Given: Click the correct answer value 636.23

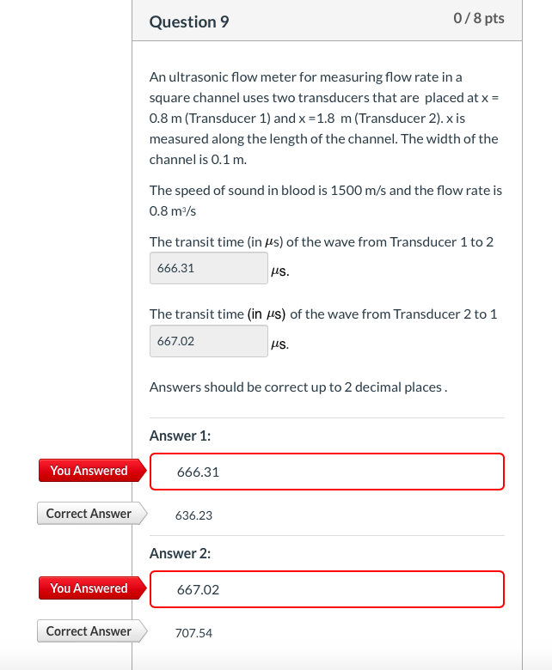Looking at the screenshot, I should 193,515.
